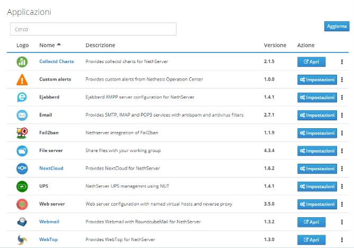Open Impostazioni for Fail2ban
This screenshot has height=248, width=354.
tap(317, 133)
